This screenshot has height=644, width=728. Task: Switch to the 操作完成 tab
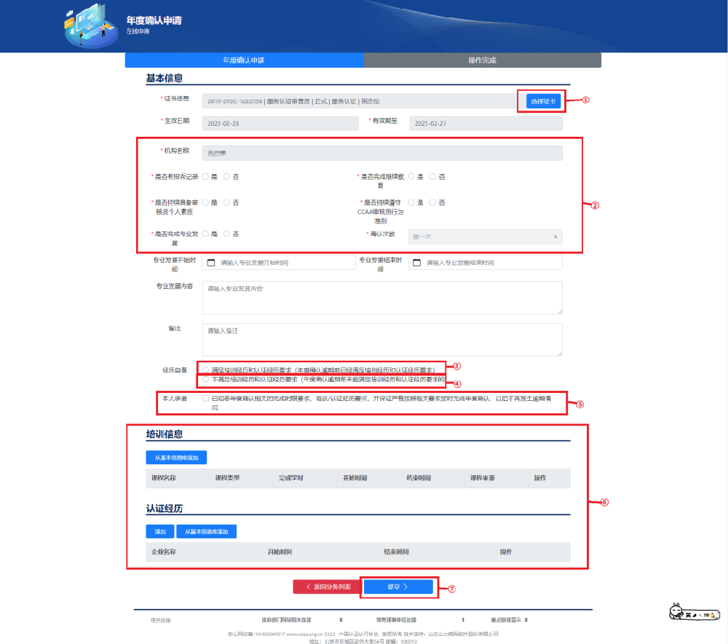[x=482, y=60]
